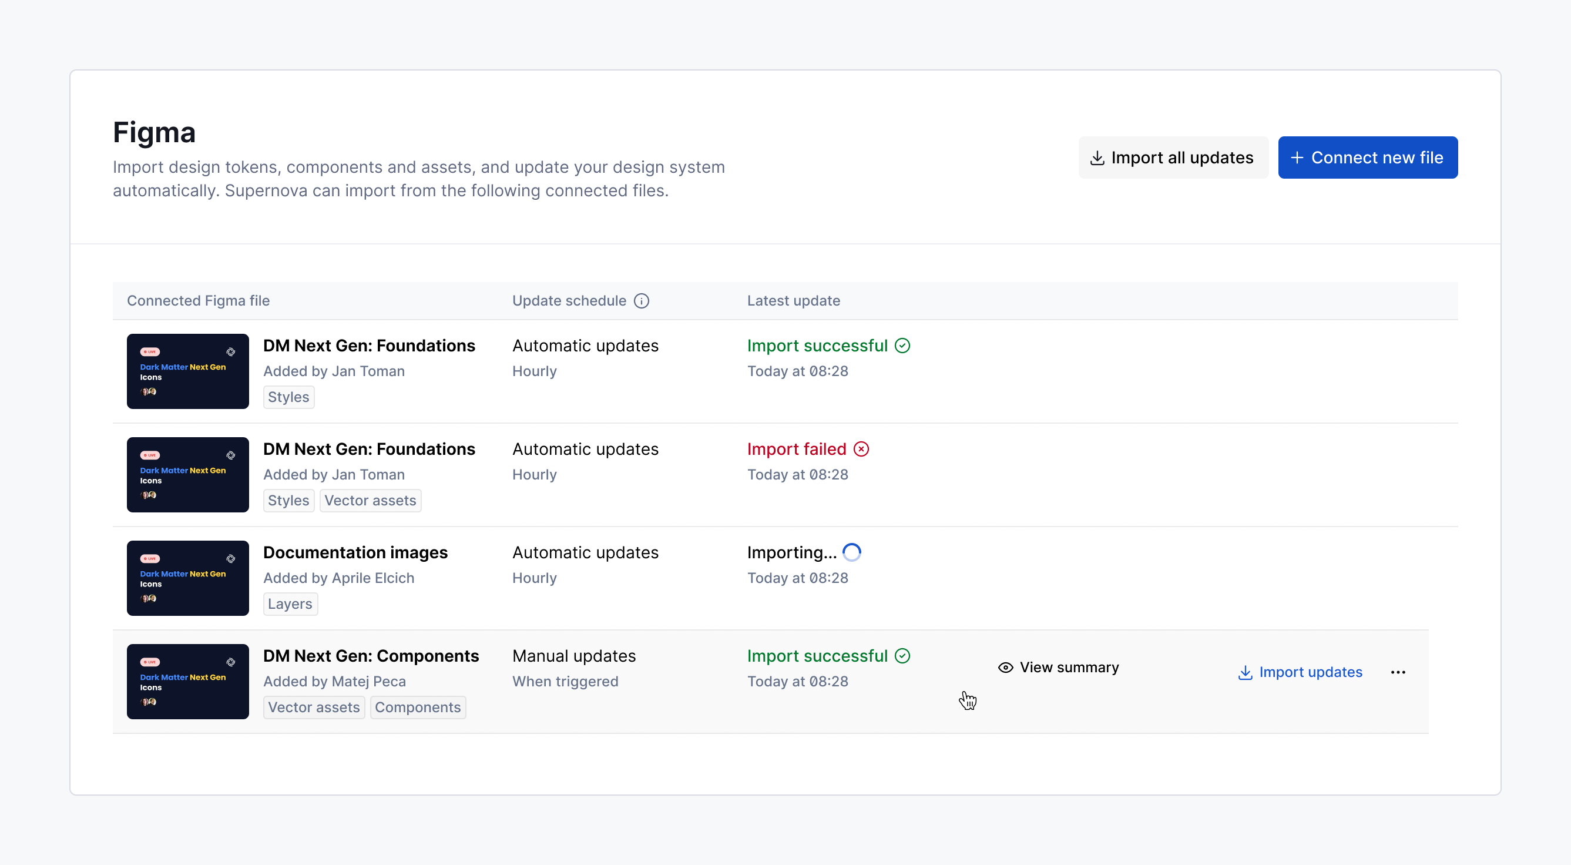Image resolution: width=1571 pixels, height=865 pixels.
Task: Click the Figma page heading
Action: point(155,132)
